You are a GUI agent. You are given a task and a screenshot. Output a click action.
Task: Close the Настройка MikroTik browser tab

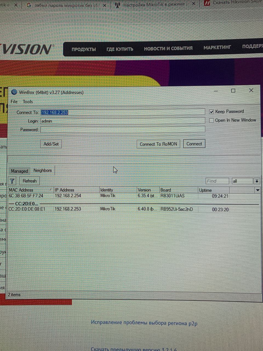193,4
